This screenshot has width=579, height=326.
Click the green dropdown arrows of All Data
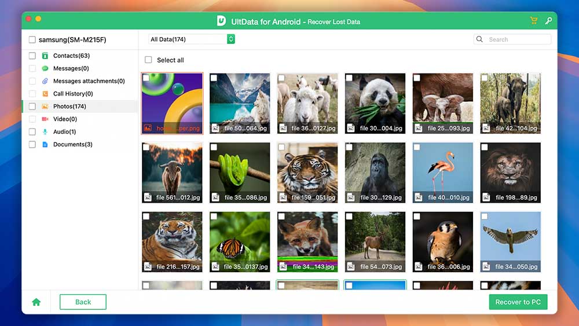(x=231, y=39)
